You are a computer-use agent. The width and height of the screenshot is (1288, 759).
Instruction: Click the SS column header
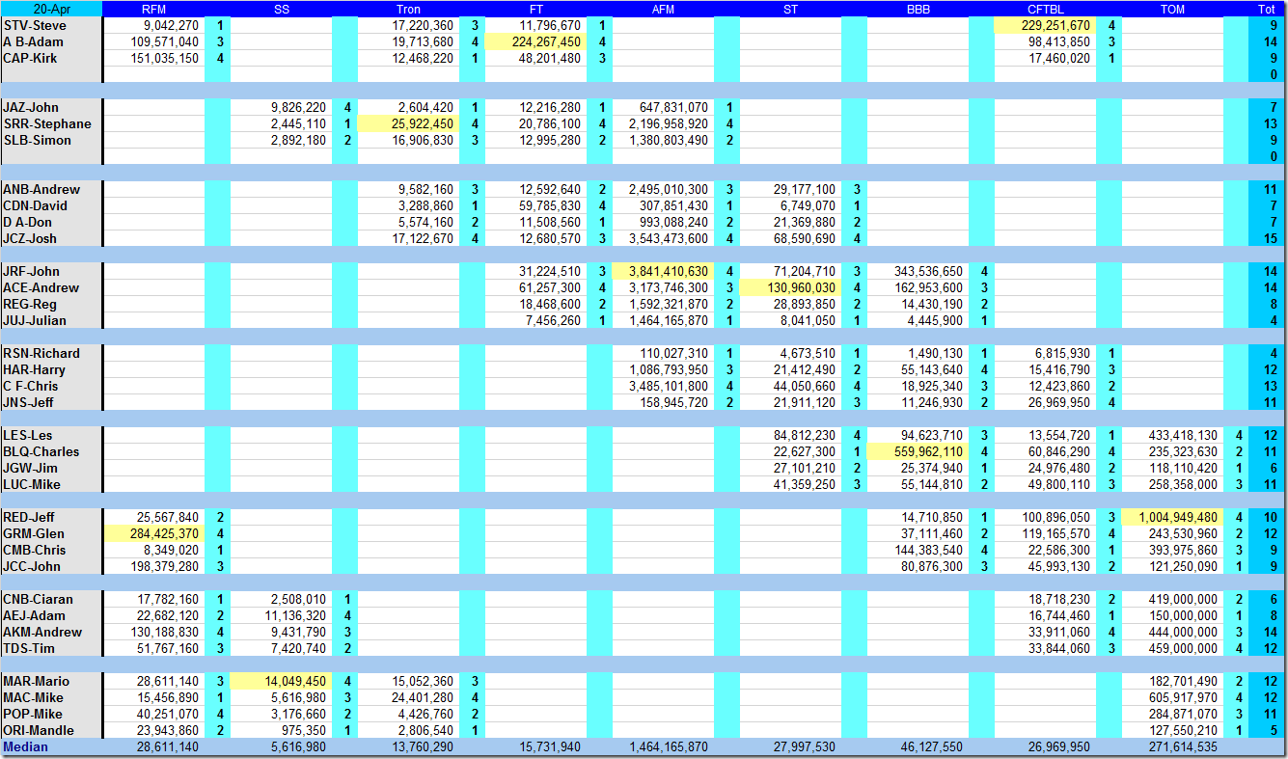281,9
